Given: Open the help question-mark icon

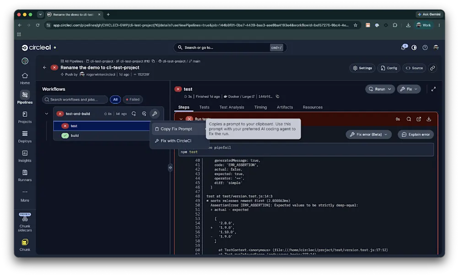Looking at the screenshot, I should 425,47.
